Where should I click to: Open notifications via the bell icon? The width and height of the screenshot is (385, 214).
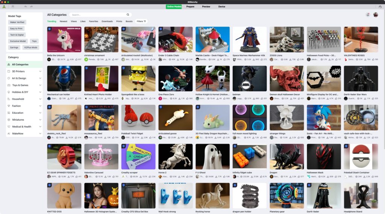[368, 15]
